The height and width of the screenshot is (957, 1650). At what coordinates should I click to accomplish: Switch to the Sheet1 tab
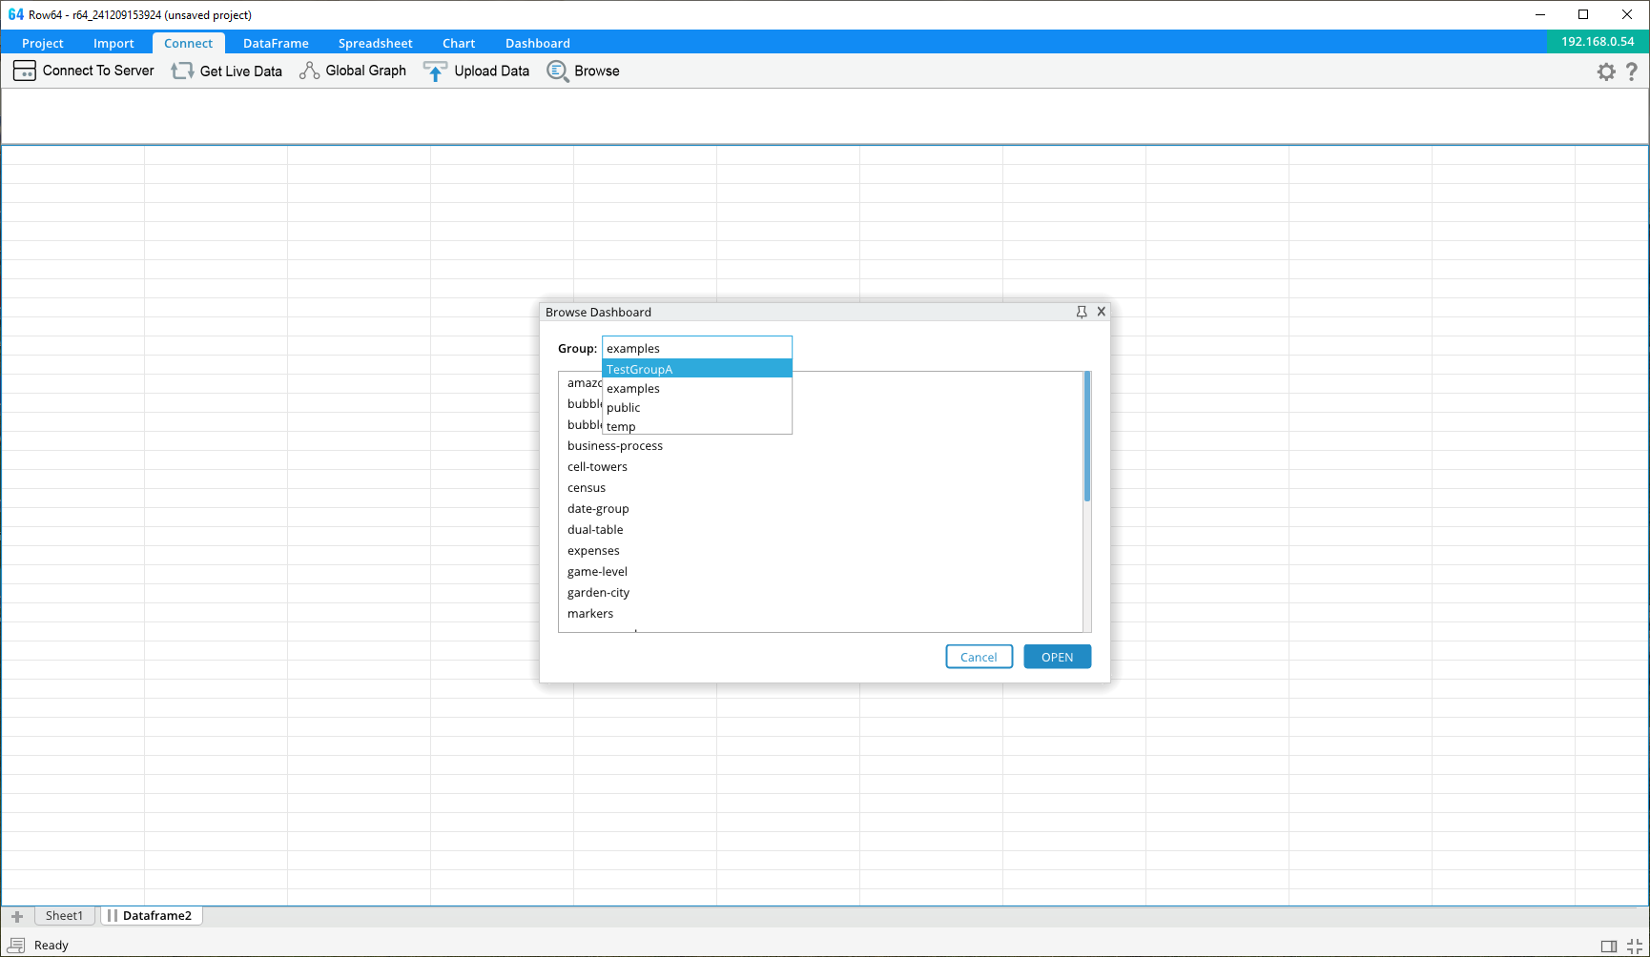pyautogui.click(x=64, y=916)
